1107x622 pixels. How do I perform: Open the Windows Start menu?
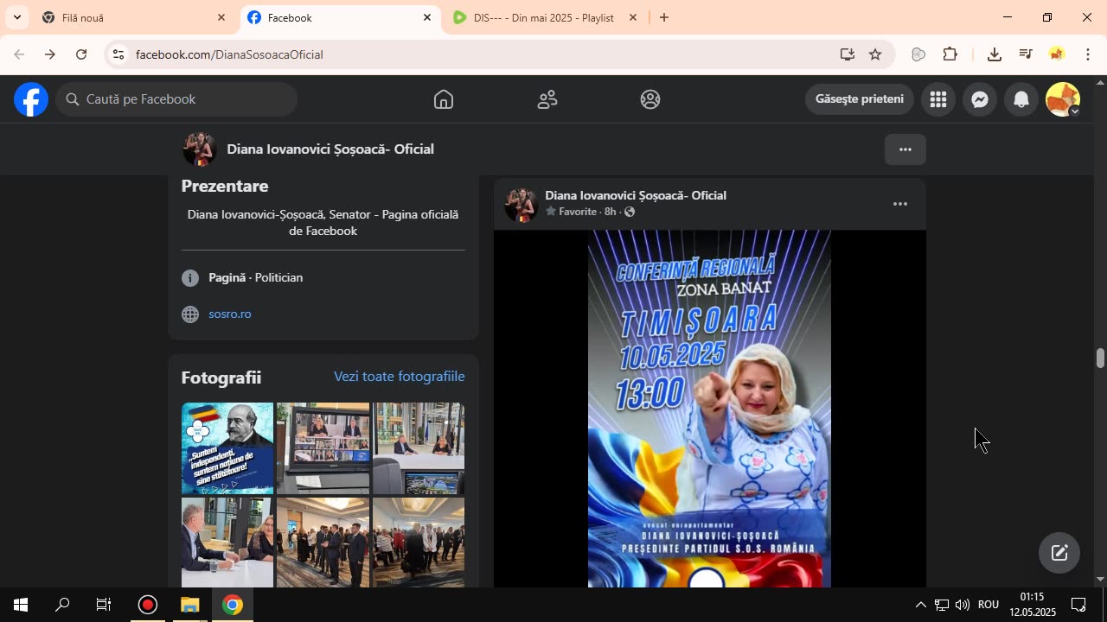click(x=21, y=605)
